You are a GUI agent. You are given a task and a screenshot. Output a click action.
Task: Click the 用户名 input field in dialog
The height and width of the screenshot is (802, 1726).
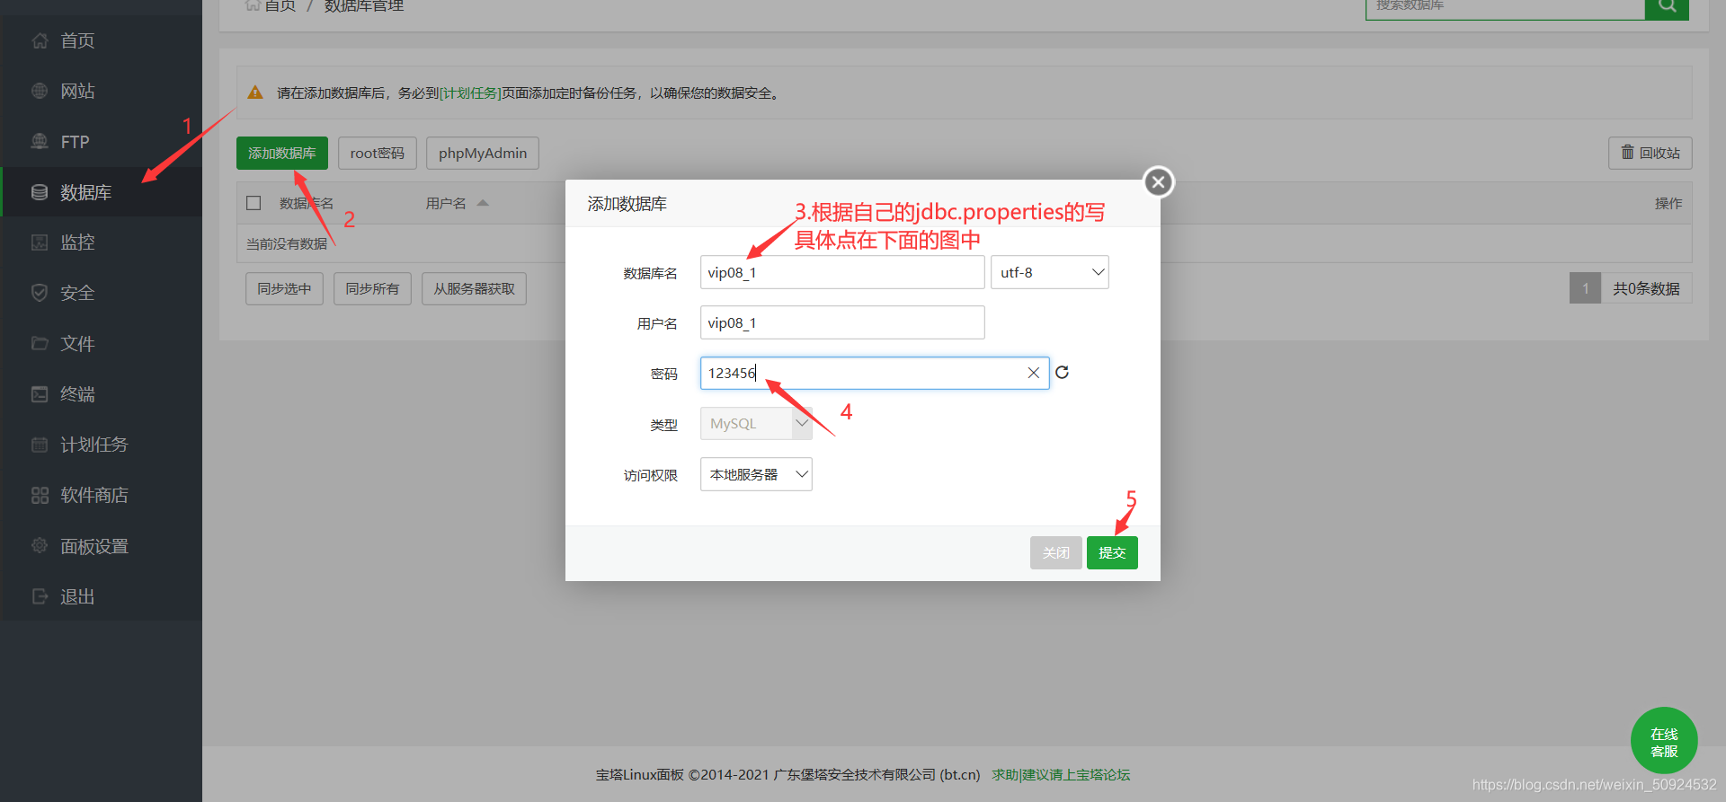[x=842, y=322]
